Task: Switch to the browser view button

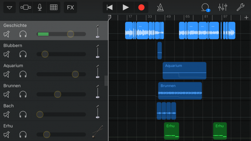Action: click(26, 8)
